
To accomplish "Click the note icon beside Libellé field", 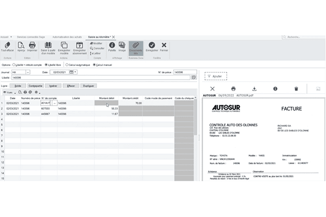I will tap(194, 78).
